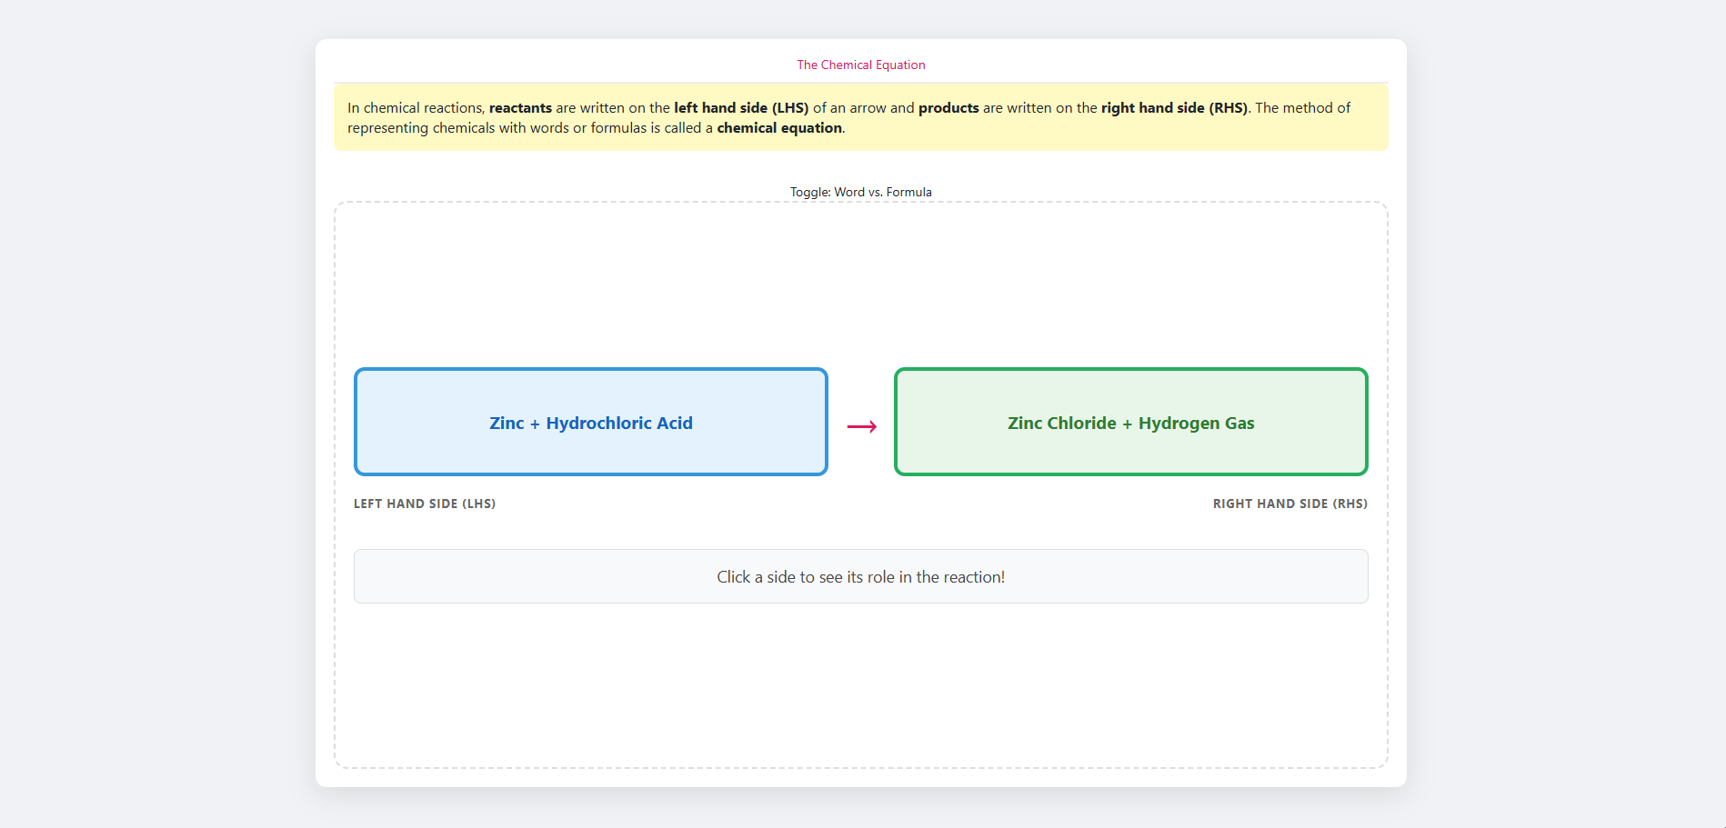Click the Zinc Chloride + Hydrogen Gas products box
Screen dimensions: 1726x828
pos(1131,422)
